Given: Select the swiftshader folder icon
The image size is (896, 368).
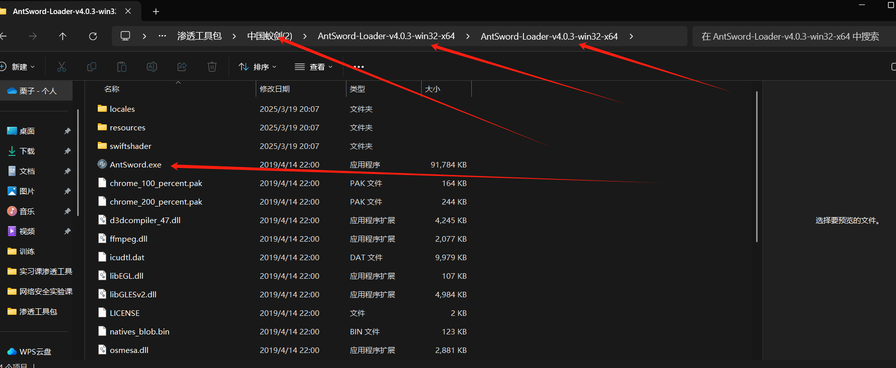Looking at the screenshot, I should coord(102,145).
